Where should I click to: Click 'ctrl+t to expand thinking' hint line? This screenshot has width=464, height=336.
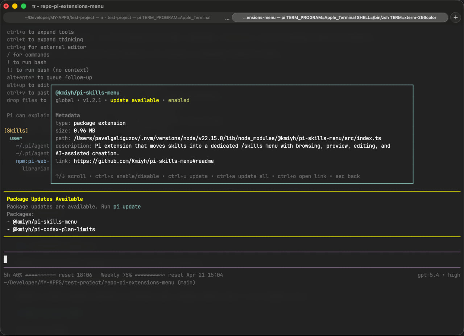coord(45,39)
